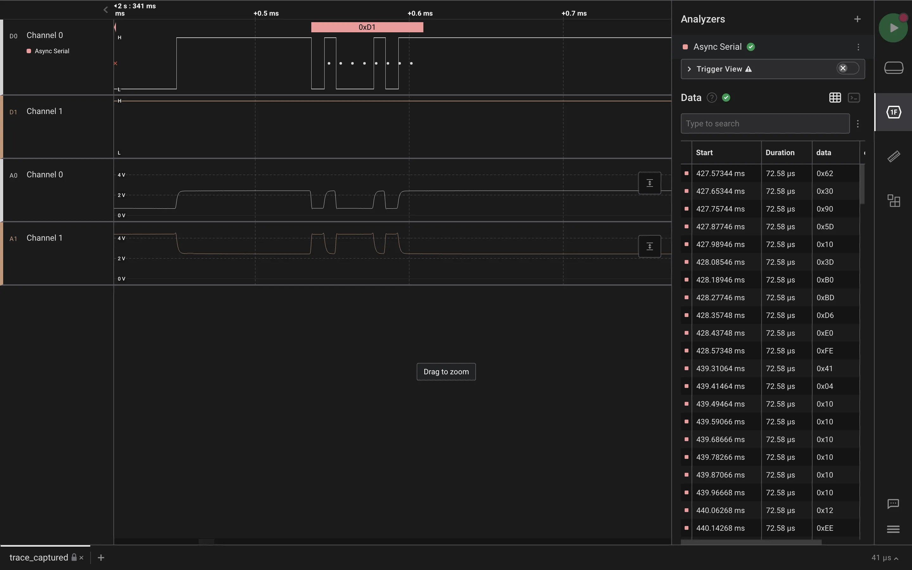Select row starting 427.57344 ms
Viewport: 912px width, 570px height.
[770, 174]
